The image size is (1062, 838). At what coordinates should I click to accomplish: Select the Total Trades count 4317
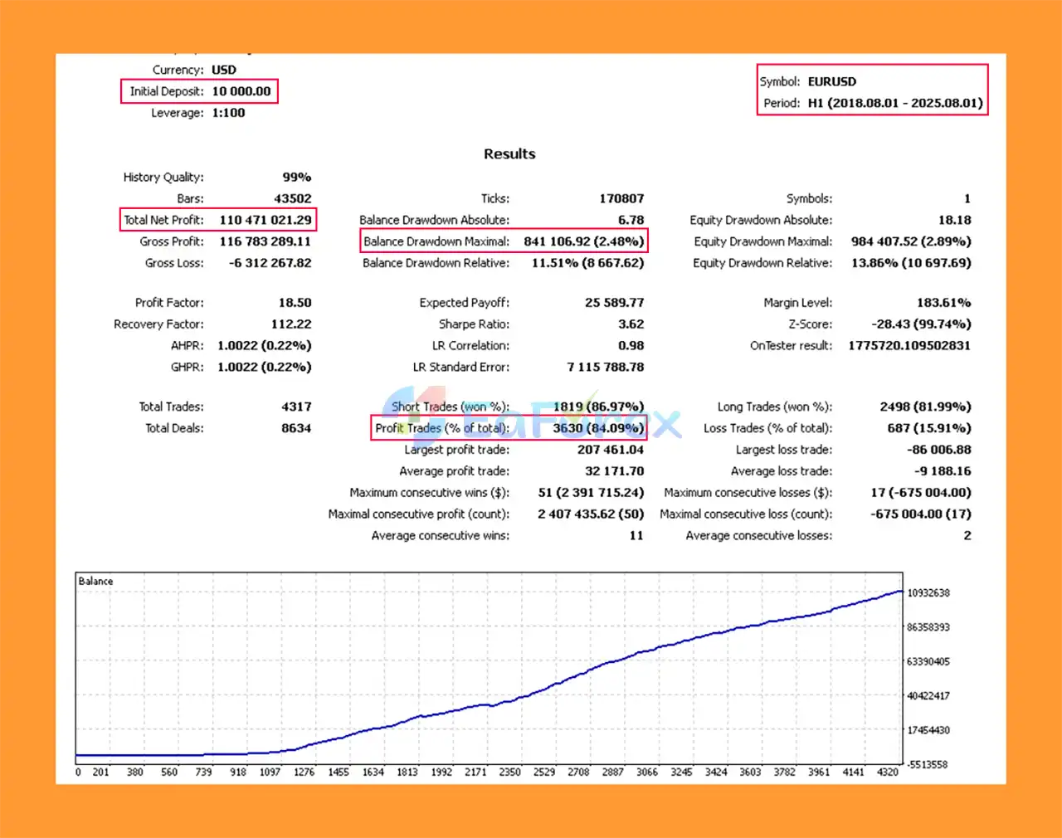coord(296,407)
